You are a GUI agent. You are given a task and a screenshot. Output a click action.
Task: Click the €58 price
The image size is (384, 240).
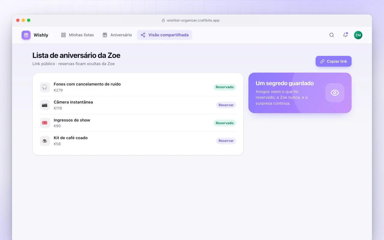click(57, 144)
